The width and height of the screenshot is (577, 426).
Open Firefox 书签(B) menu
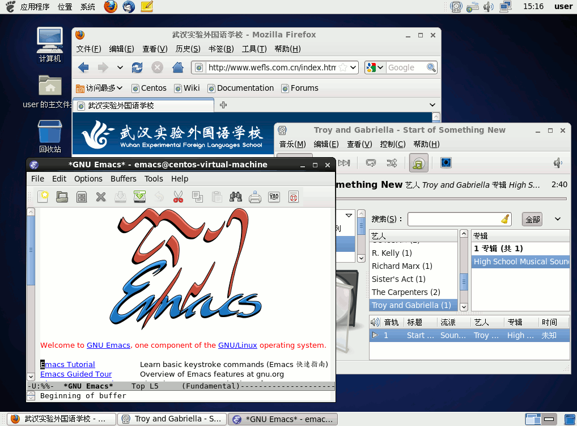tap(221, 49)
